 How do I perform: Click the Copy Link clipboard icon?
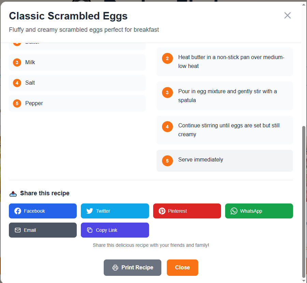[x=90, y=230]
